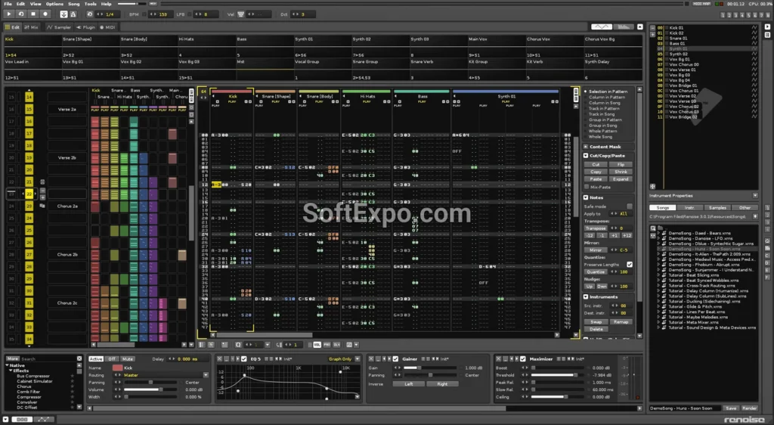Click the spectrum scope view icon
The width and height of the screenshot is (774, 425).
[624, 26]
